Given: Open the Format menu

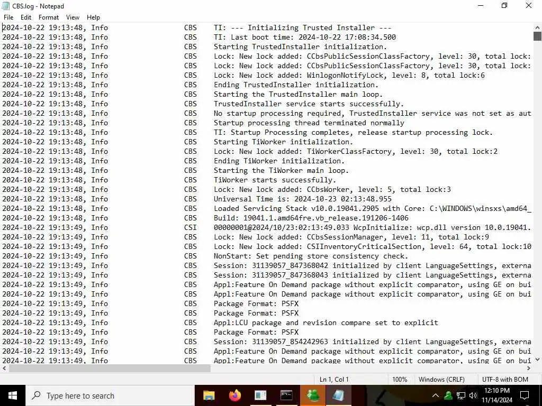Looking at the screenshot, I should pos(48,17).
